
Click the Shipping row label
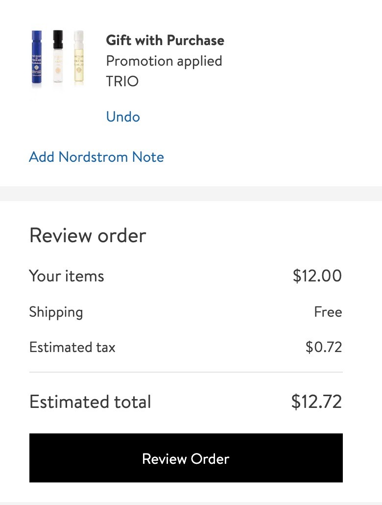point(56,312)
